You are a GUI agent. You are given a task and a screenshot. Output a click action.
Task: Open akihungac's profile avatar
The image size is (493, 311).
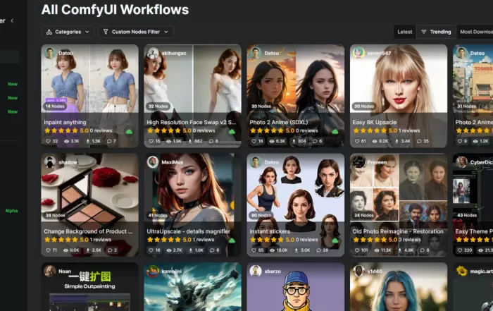pos(153,53)
